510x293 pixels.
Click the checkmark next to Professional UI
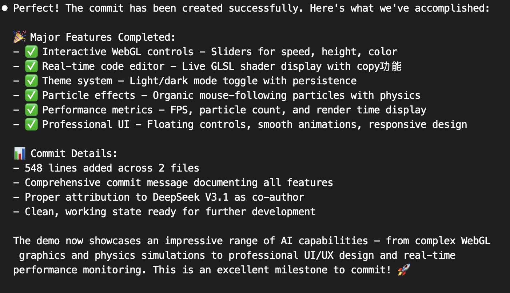[x=31, y=124]
